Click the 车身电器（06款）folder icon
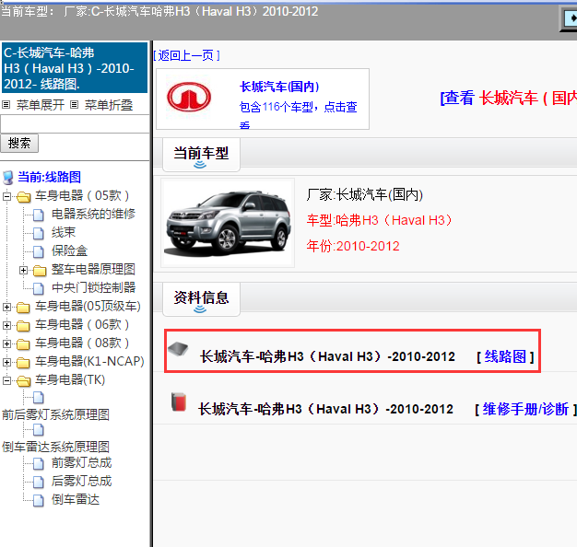 click(23, 326)
